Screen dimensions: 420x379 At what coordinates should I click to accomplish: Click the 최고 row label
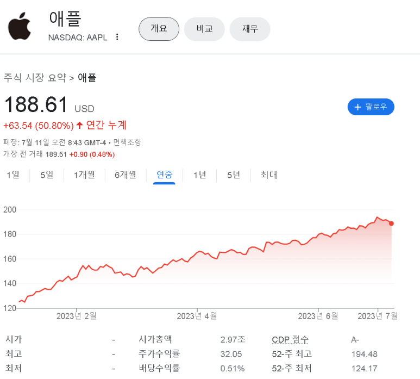tap(14, 354)
